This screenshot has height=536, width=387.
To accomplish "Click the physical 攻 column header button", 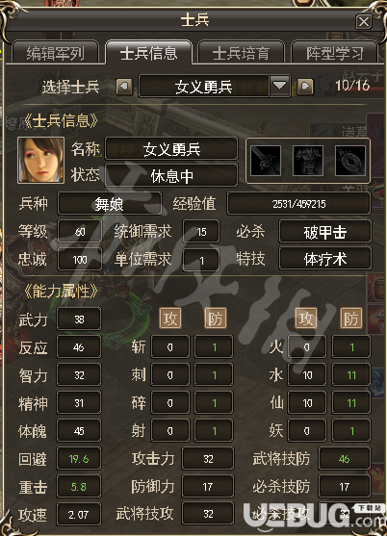I will click(x=170, y=319).
